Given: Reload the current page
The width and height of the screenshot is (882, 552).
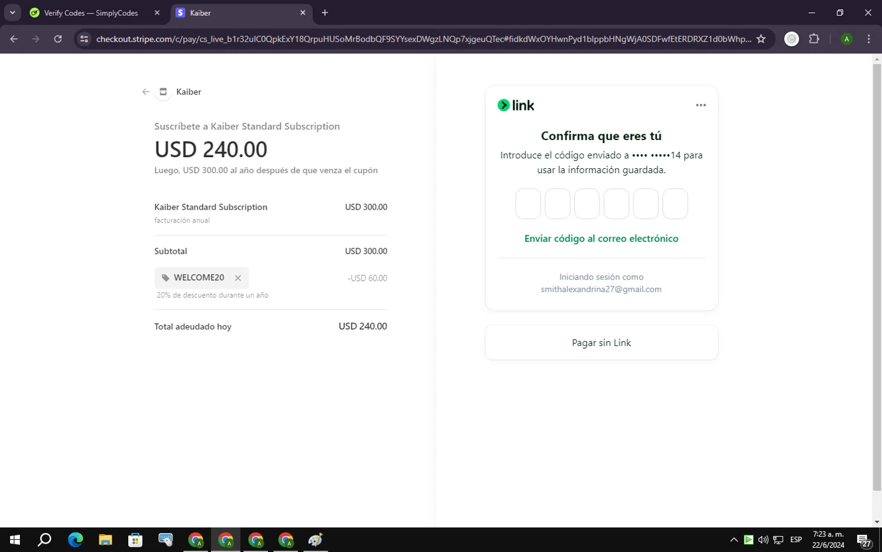Looking at the screenshot, I should pyautogui.click(x=58, y=39).
